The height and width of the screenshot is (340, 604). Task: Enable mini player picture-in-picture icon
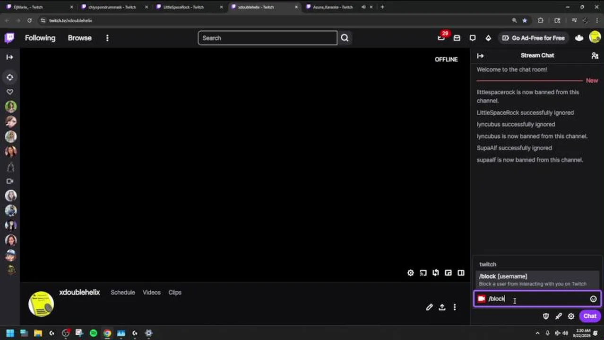(448, 273)
